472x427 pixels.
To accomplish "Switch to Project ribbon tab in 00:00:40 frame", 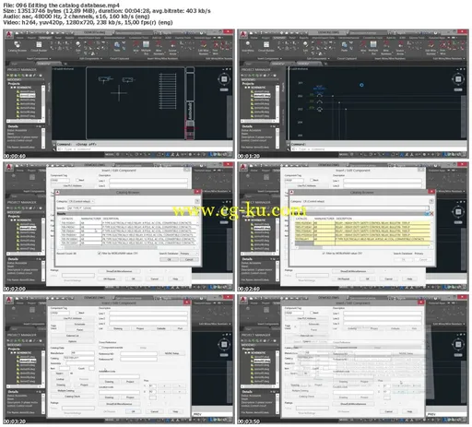I will click(31, 38).
